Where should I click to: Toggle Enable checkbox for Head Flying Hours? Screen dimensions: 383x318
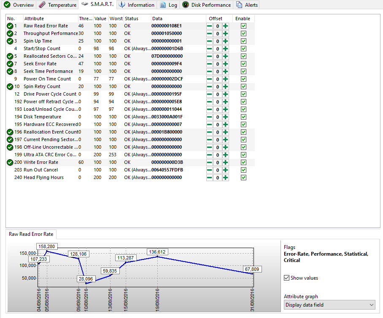(243, 177)
